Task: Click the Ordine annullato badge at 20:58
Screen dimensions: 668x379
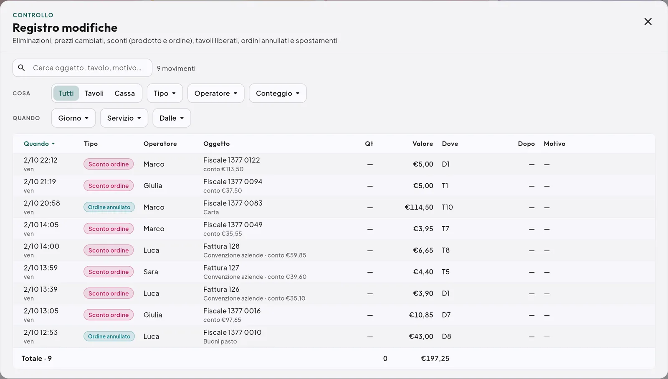Action: point(109,207)
